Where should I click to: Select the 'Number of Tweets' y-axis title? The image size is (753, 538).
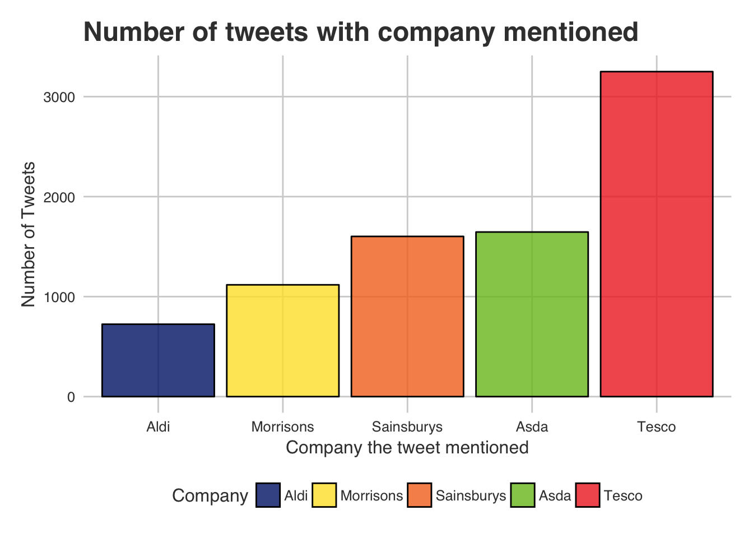pyautogui.click(x=29, y=234)
